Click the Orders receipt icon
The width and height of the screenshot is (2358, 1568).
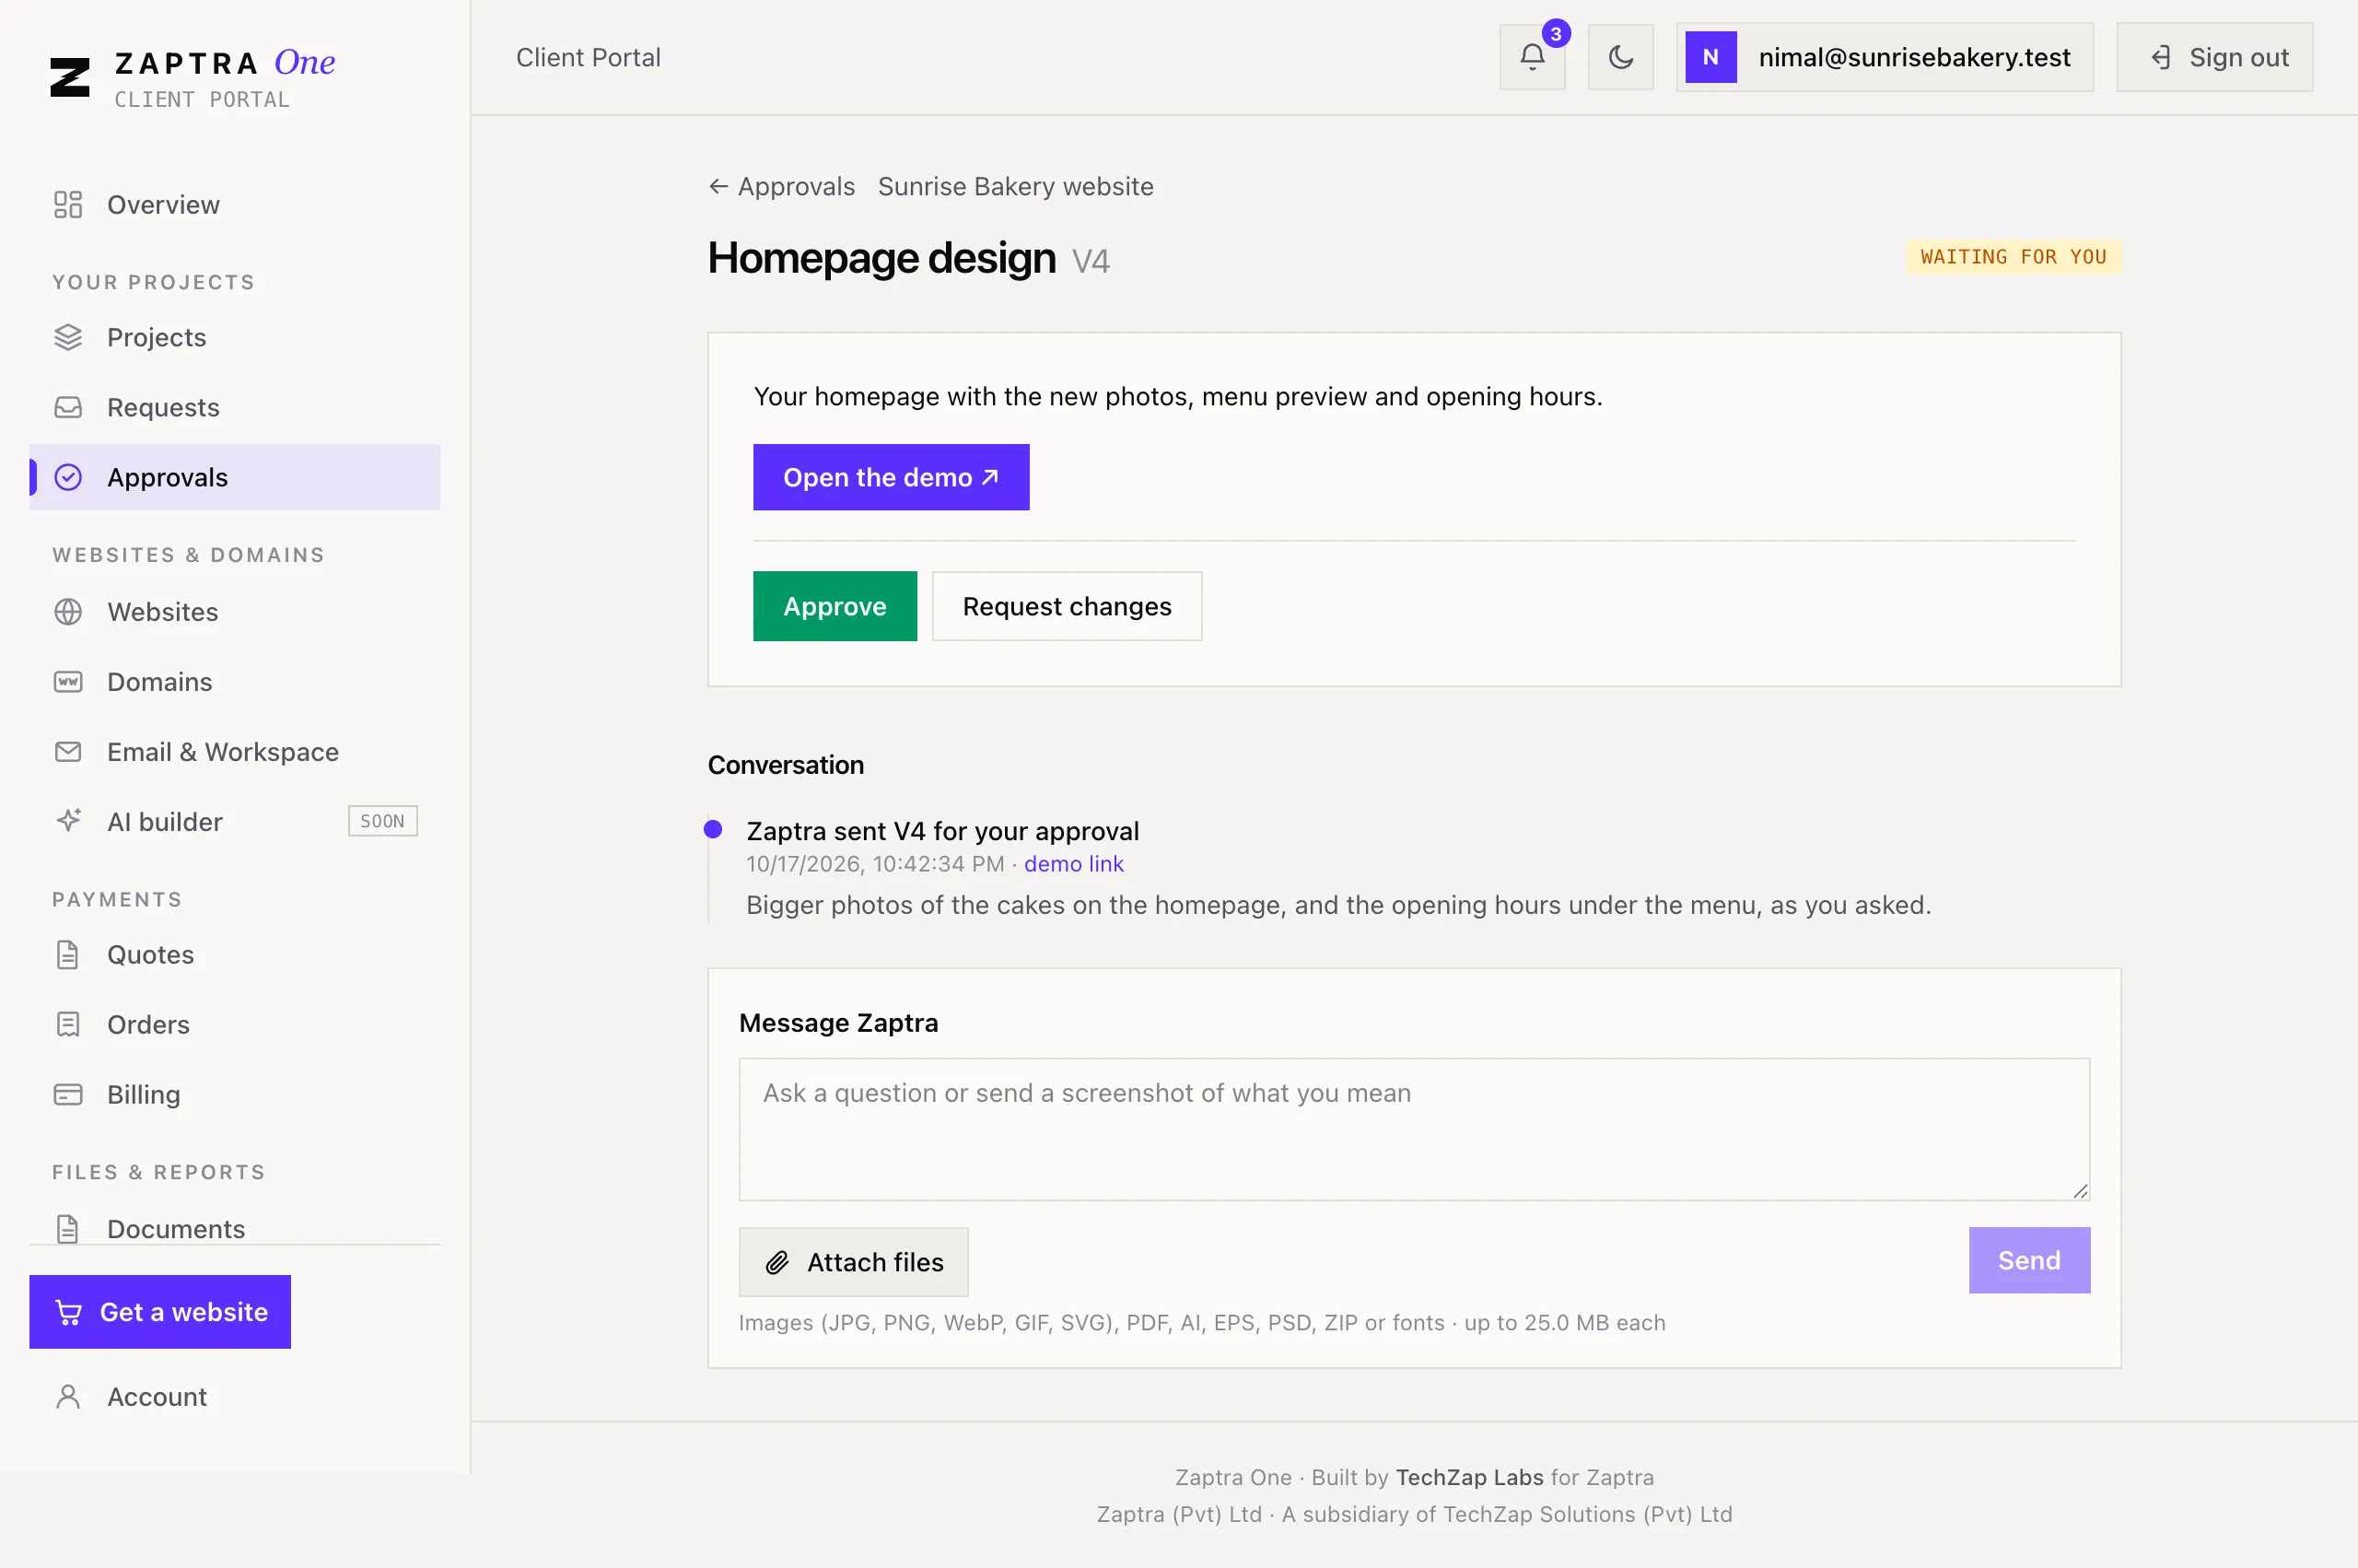[68, 1025]
